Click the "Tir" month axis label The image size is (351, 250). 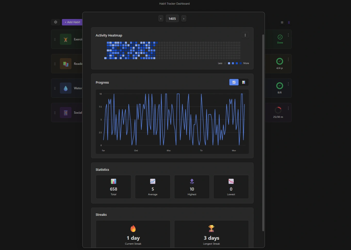tap(201, 150)
